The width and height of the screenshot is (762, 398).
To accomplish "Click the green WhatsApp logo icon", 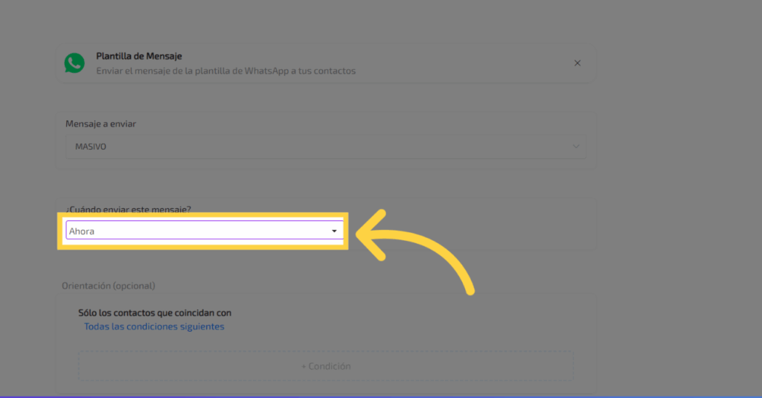I will (x=74, y=63).
